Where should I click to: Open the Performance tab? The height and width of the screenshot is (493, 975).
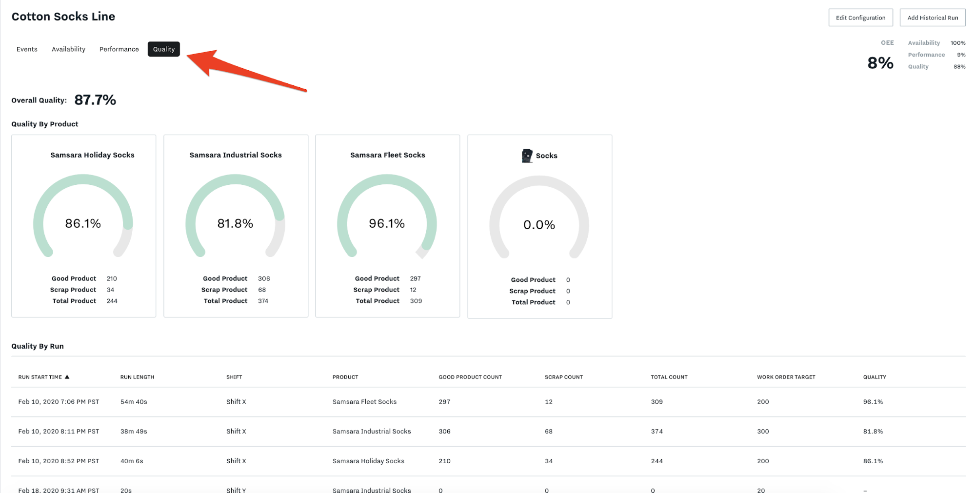(119, 49)
